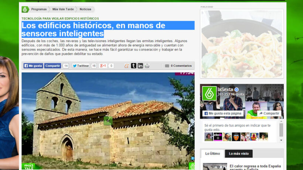This screenshot has width=303, height=170.
Task: Click the dok friend avatar
Action: coord(218,137)
